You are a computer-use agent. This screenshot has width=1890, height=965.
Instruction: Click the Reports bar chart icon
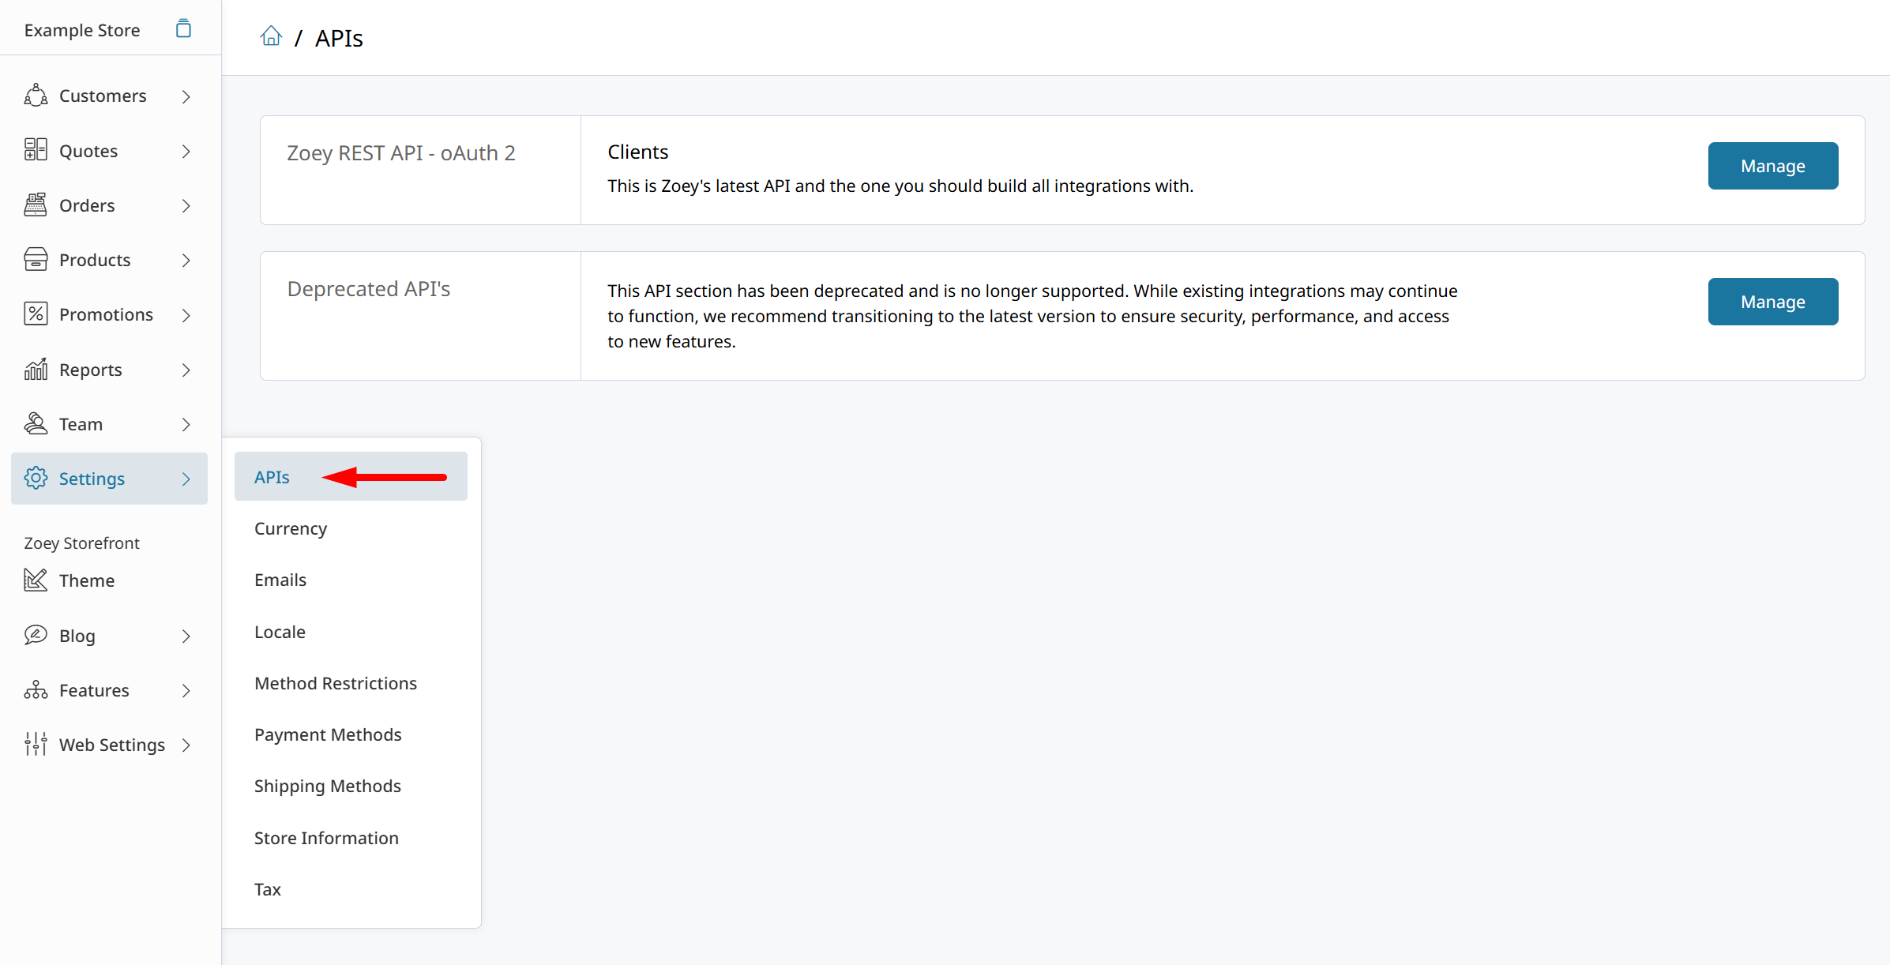[x=36, y=370]
